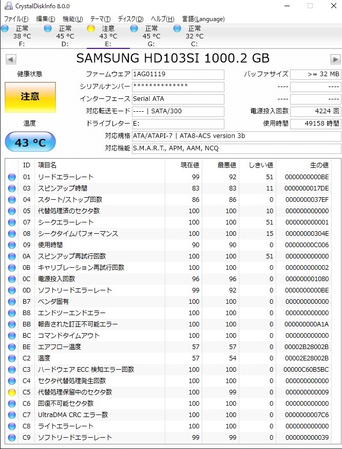Select the ライトエラーレート row name
Screen dimensions: 342x449
point(66,426)
